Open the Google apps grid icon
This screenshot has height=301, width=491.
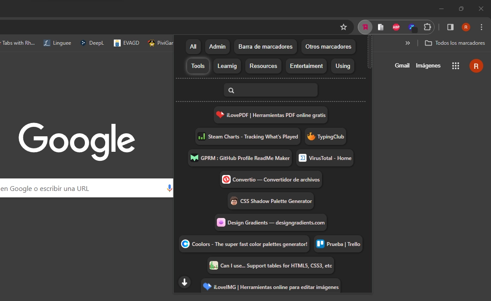(456, 66)
